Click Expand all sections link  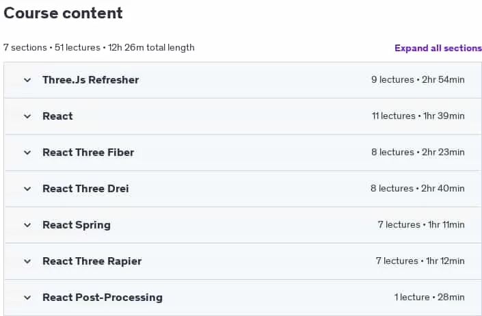tap(438, 49)
